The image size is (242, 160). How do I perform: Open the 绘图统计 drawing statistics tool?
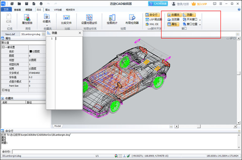click(x=112, y=19)
